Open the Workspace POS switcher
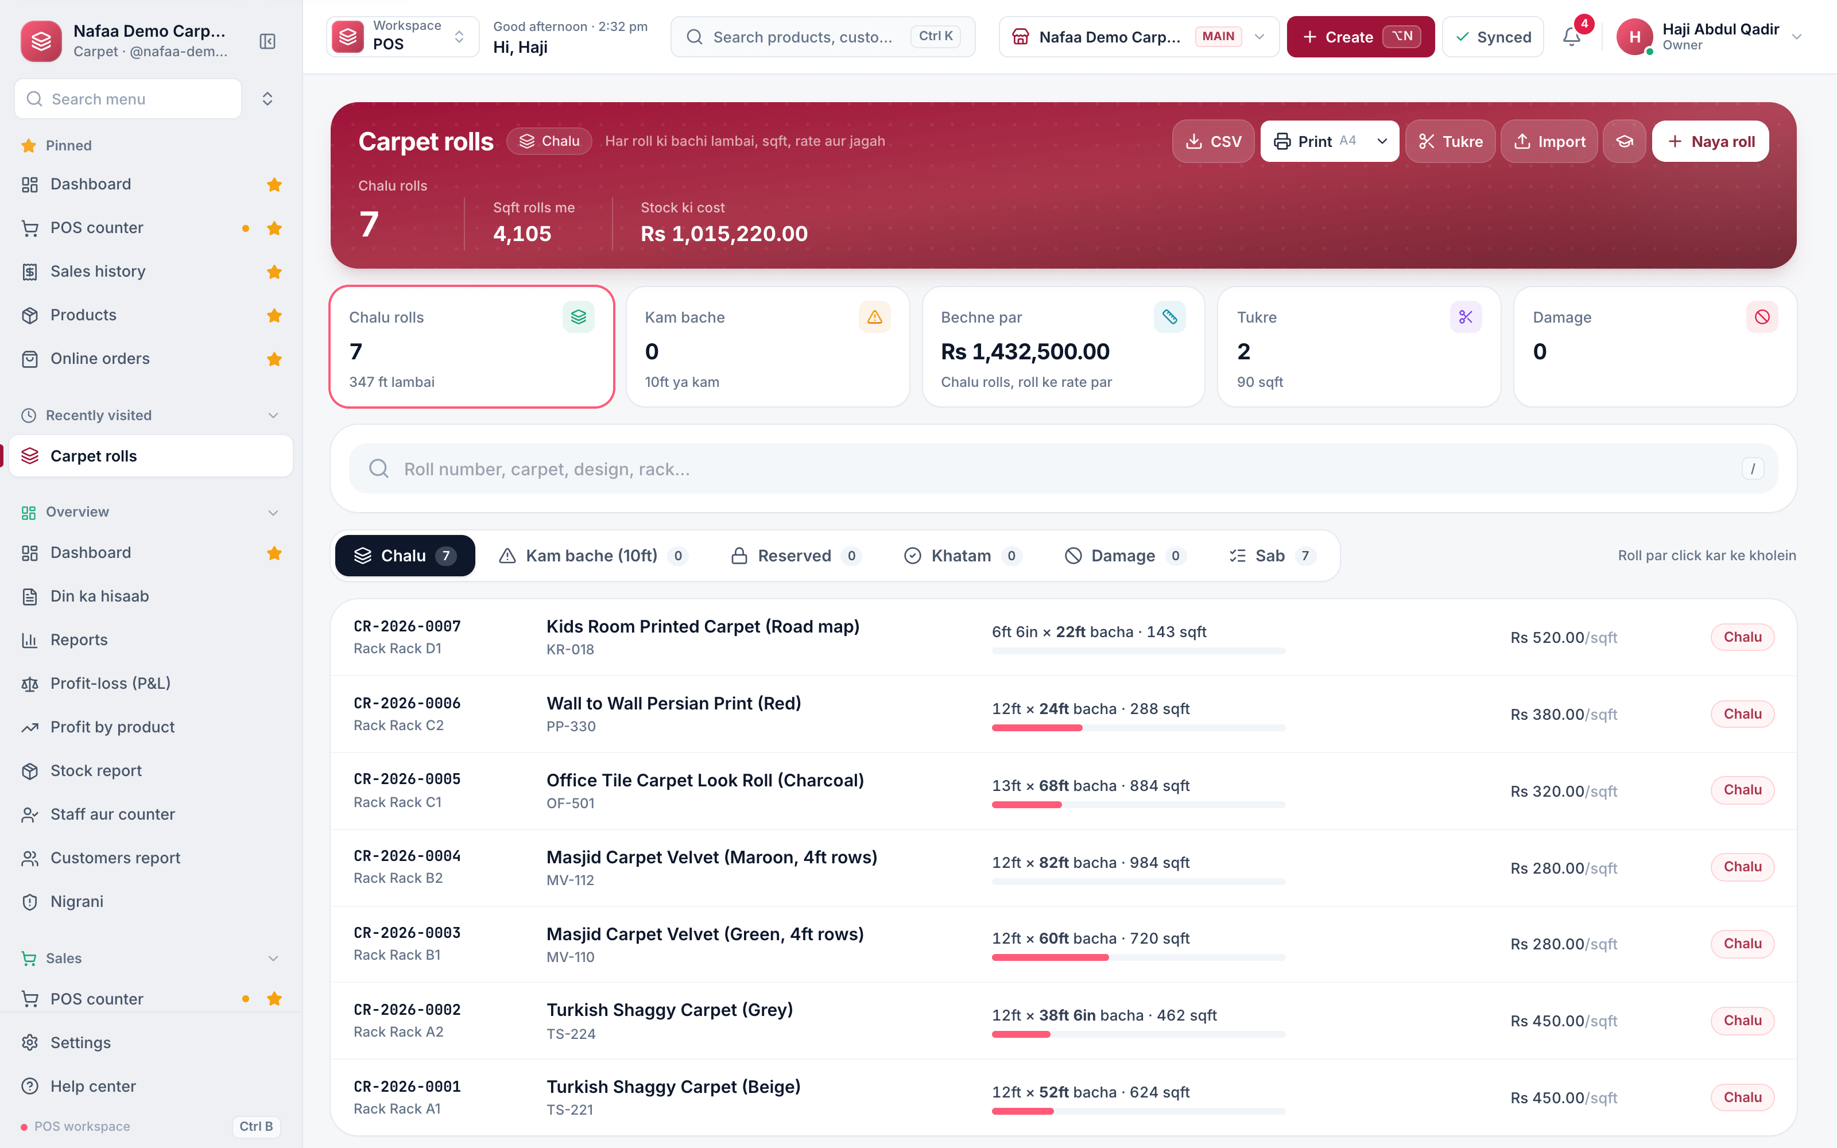Viewport: 1837px width, 1148px height. coord(402,36)
